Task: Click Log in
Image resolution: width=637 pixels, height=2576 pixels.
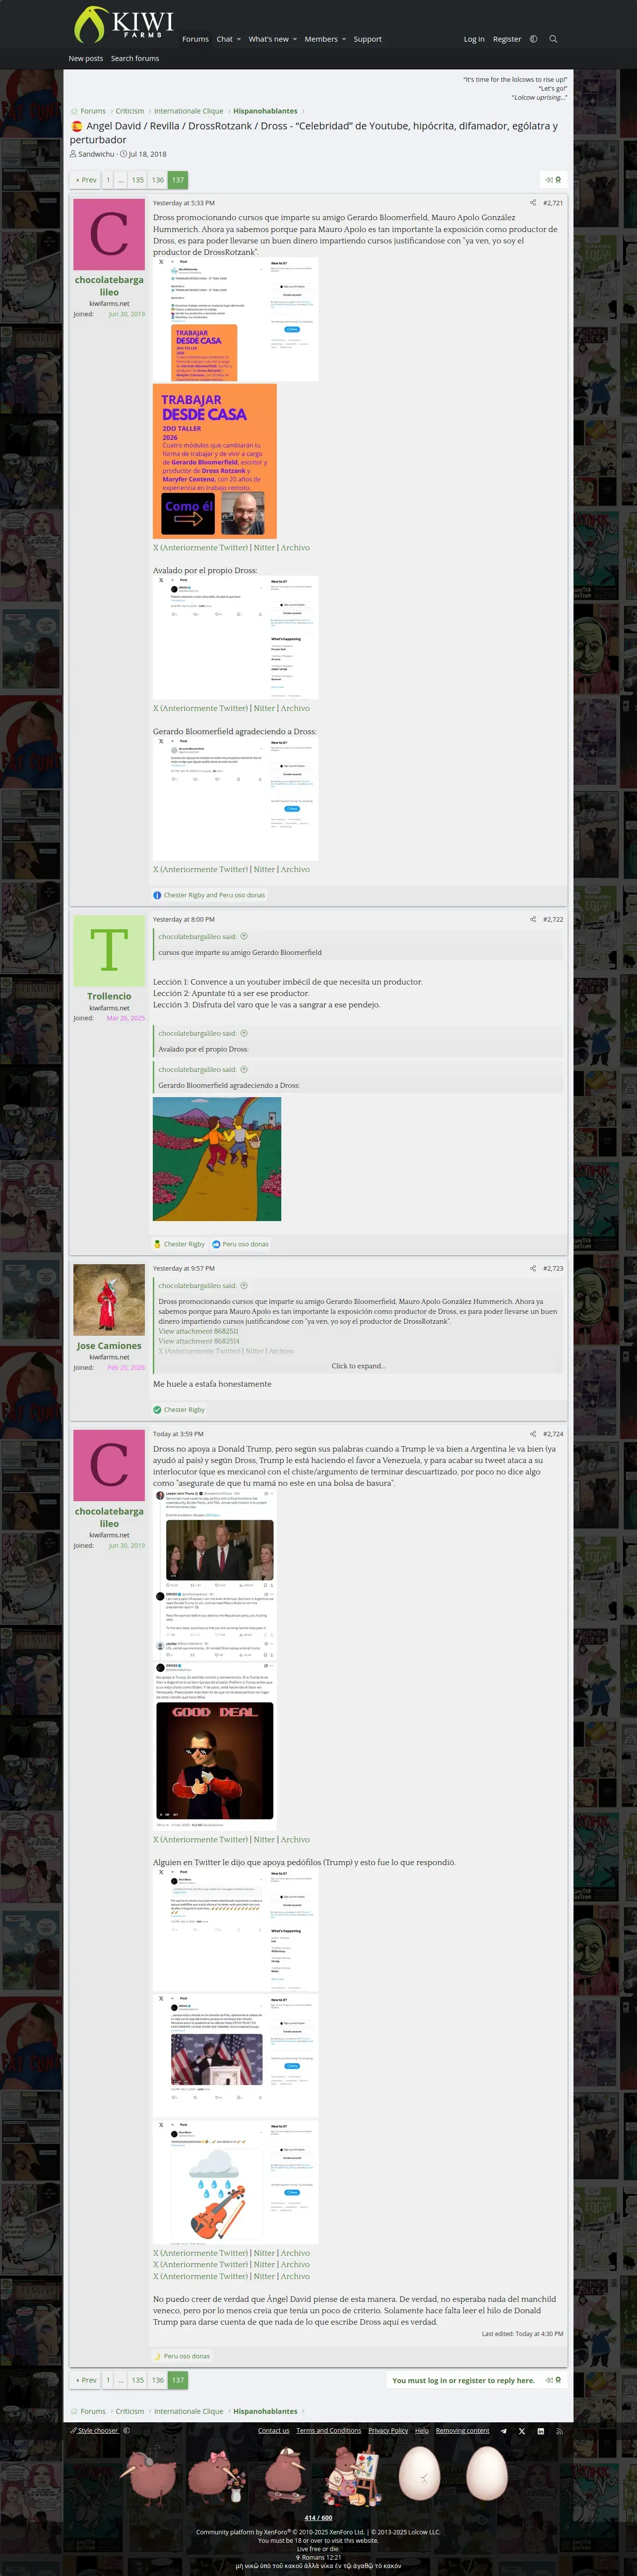Action: (x=474, y=39)
